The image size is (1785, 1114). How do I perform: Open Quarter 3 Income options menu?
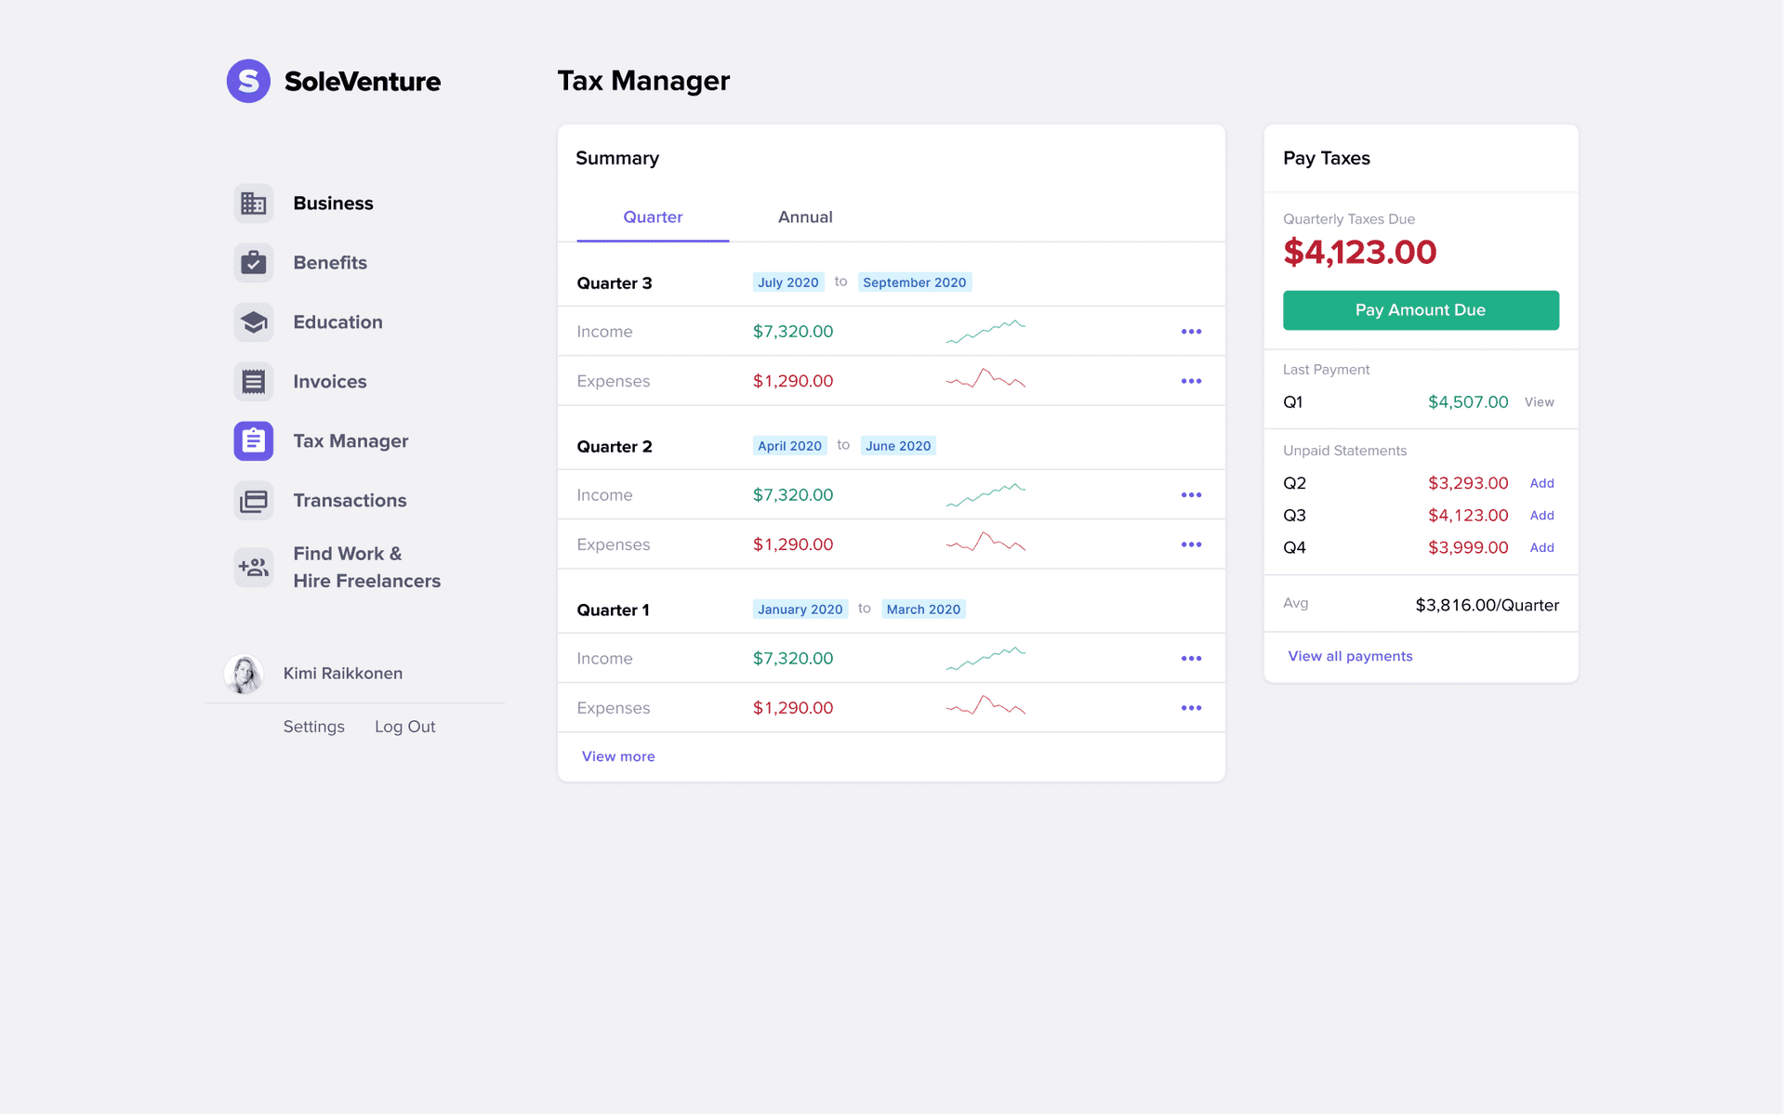point(1191,332)
